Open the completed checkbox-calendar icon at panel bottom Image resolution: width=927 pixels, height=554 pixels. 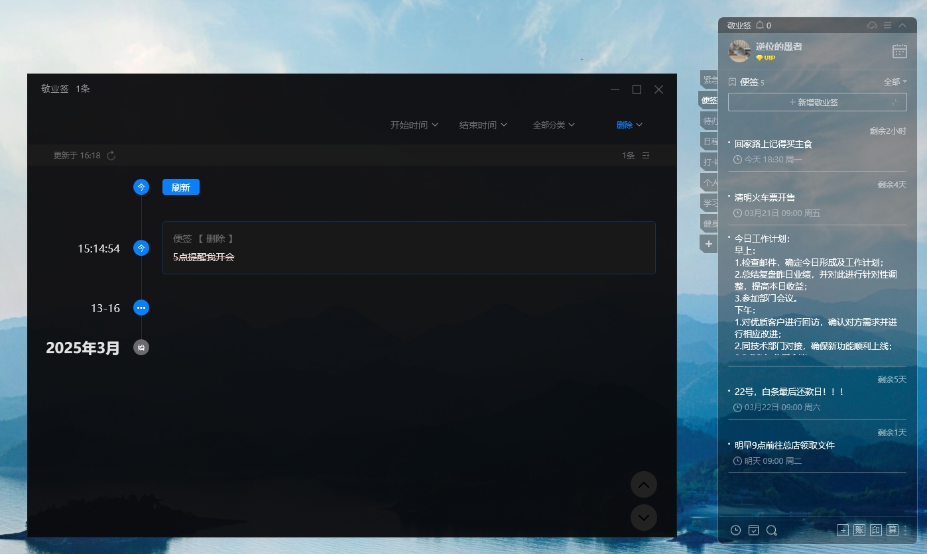[753, 530]
